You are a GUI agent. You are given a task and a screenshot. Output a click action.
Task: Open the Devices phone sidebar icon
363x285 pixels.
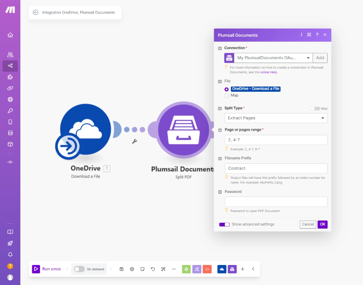10,122
